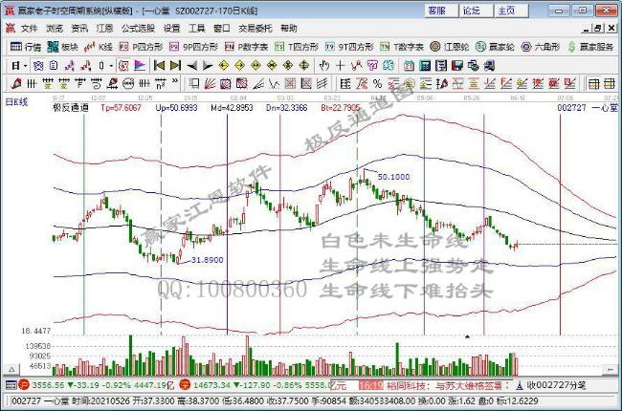Click the 极反通道 indicator label

[71, 107]
